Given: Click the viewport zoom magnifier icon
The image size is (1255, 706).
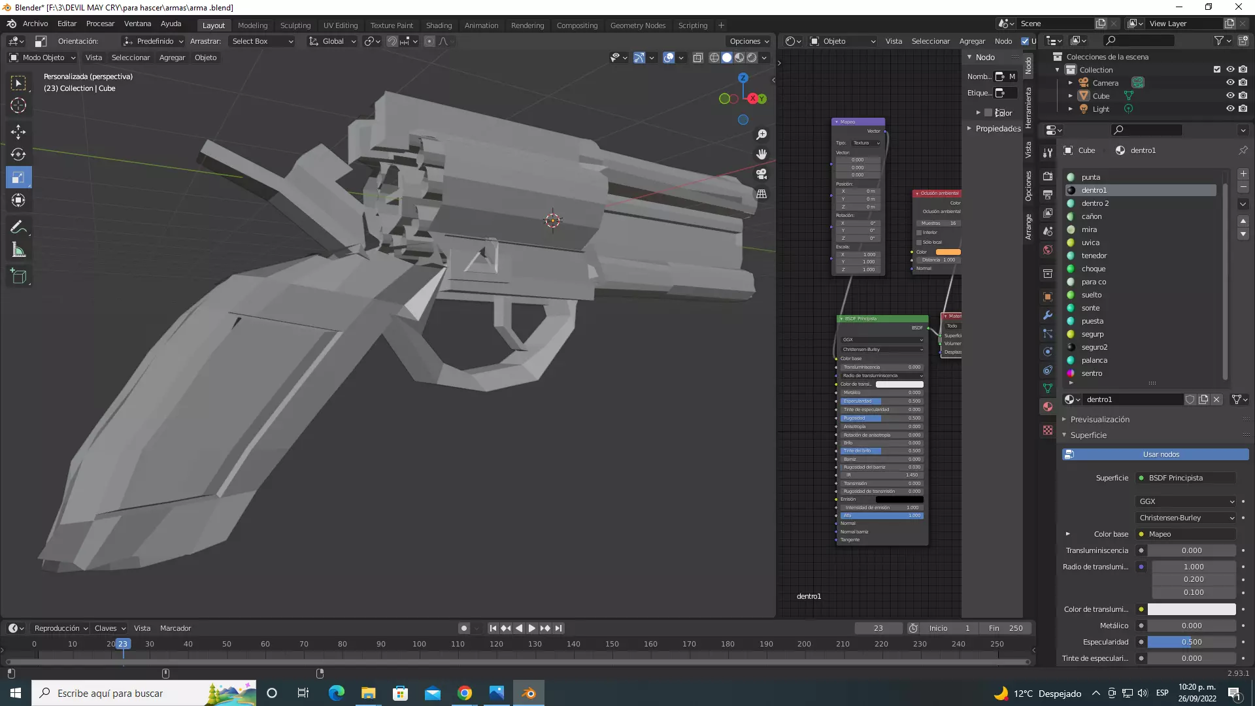Looking at the screenshot, I should click(761, 135).
